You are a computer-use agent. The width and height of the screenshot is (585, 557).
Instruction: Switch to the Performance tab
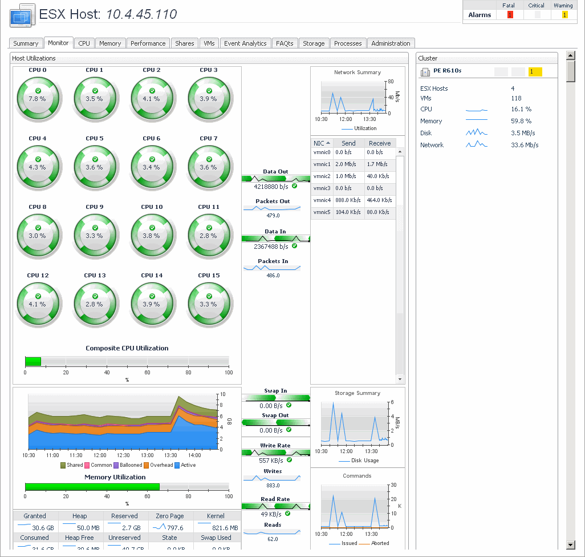(x=148, y=43)
